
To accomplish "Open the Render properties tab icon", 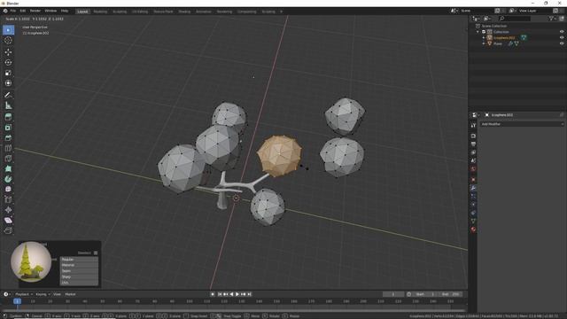I will (473, 136).
